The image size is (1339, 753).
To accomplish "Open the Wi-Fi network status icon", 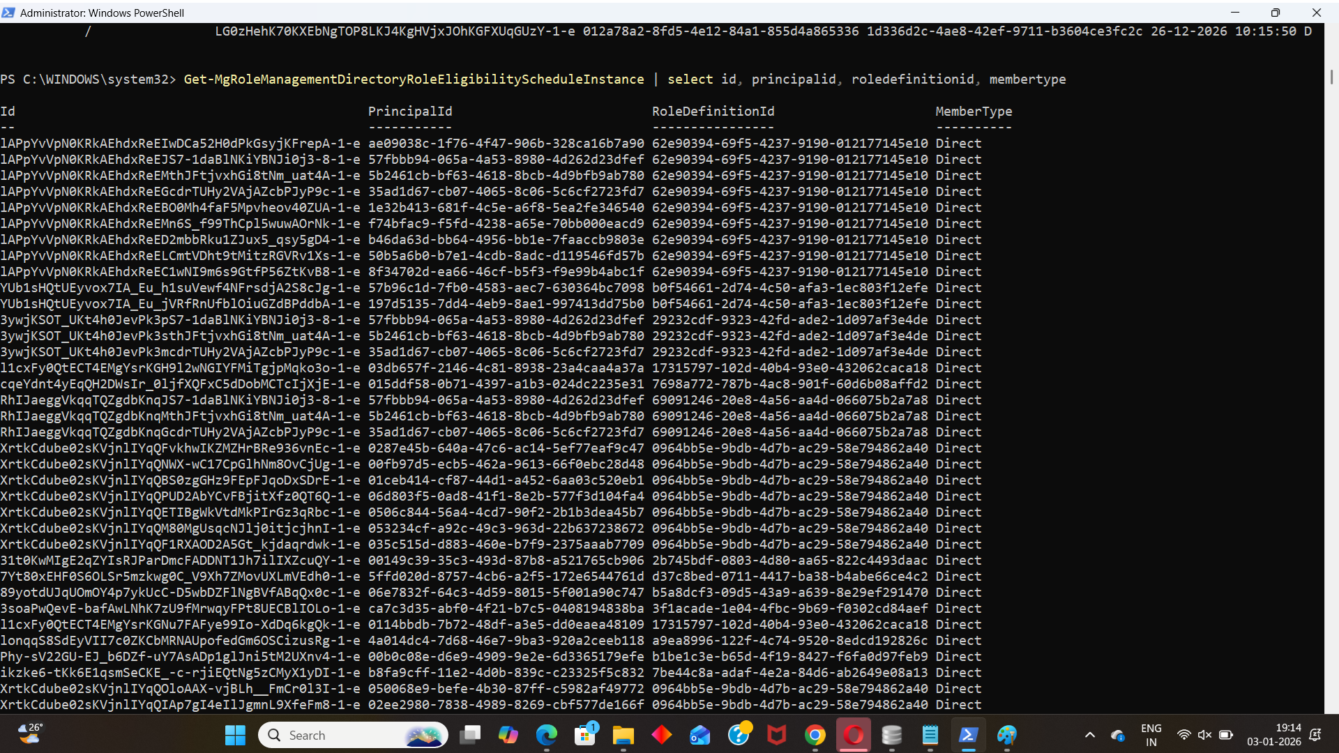I will click(x=1183, y=735).
